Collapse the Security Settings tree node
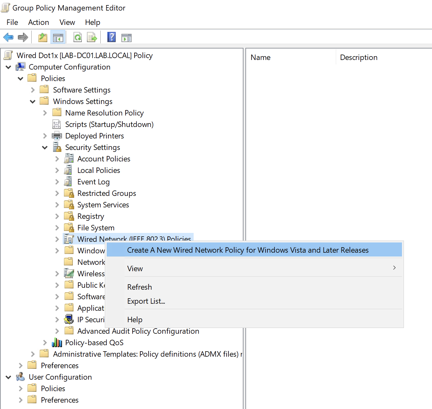 click(x=45, y=147)
